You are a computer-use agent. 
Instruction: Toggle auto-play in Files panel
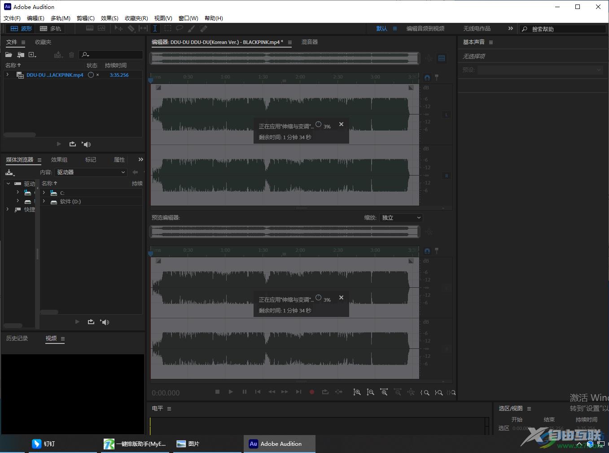coord(87,144)
